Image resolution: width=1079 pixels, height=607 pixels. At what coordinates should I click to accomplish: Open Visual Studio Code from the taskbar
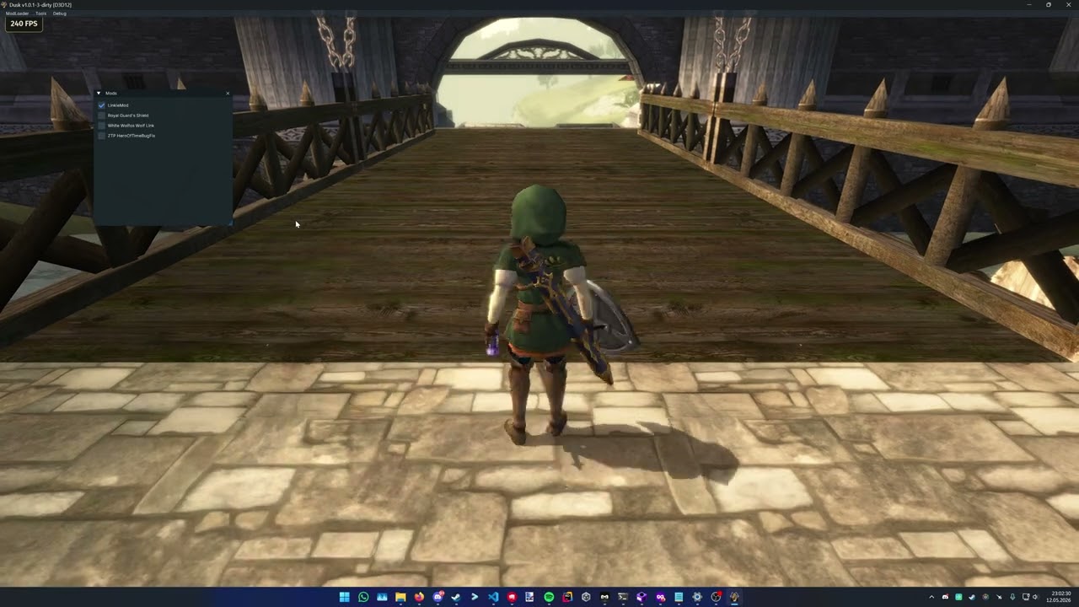click(493, 597)
